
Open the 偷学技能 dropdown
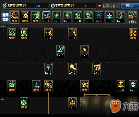(x=109, y=6)
